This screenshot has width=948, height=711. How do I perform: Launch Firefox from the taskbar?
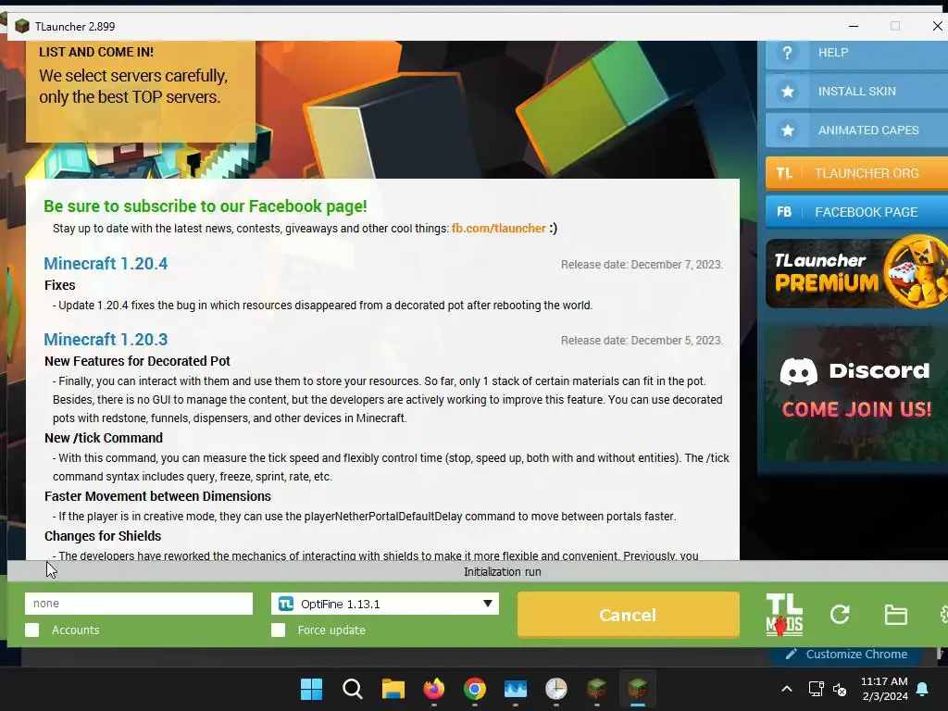tap(433, 689)
